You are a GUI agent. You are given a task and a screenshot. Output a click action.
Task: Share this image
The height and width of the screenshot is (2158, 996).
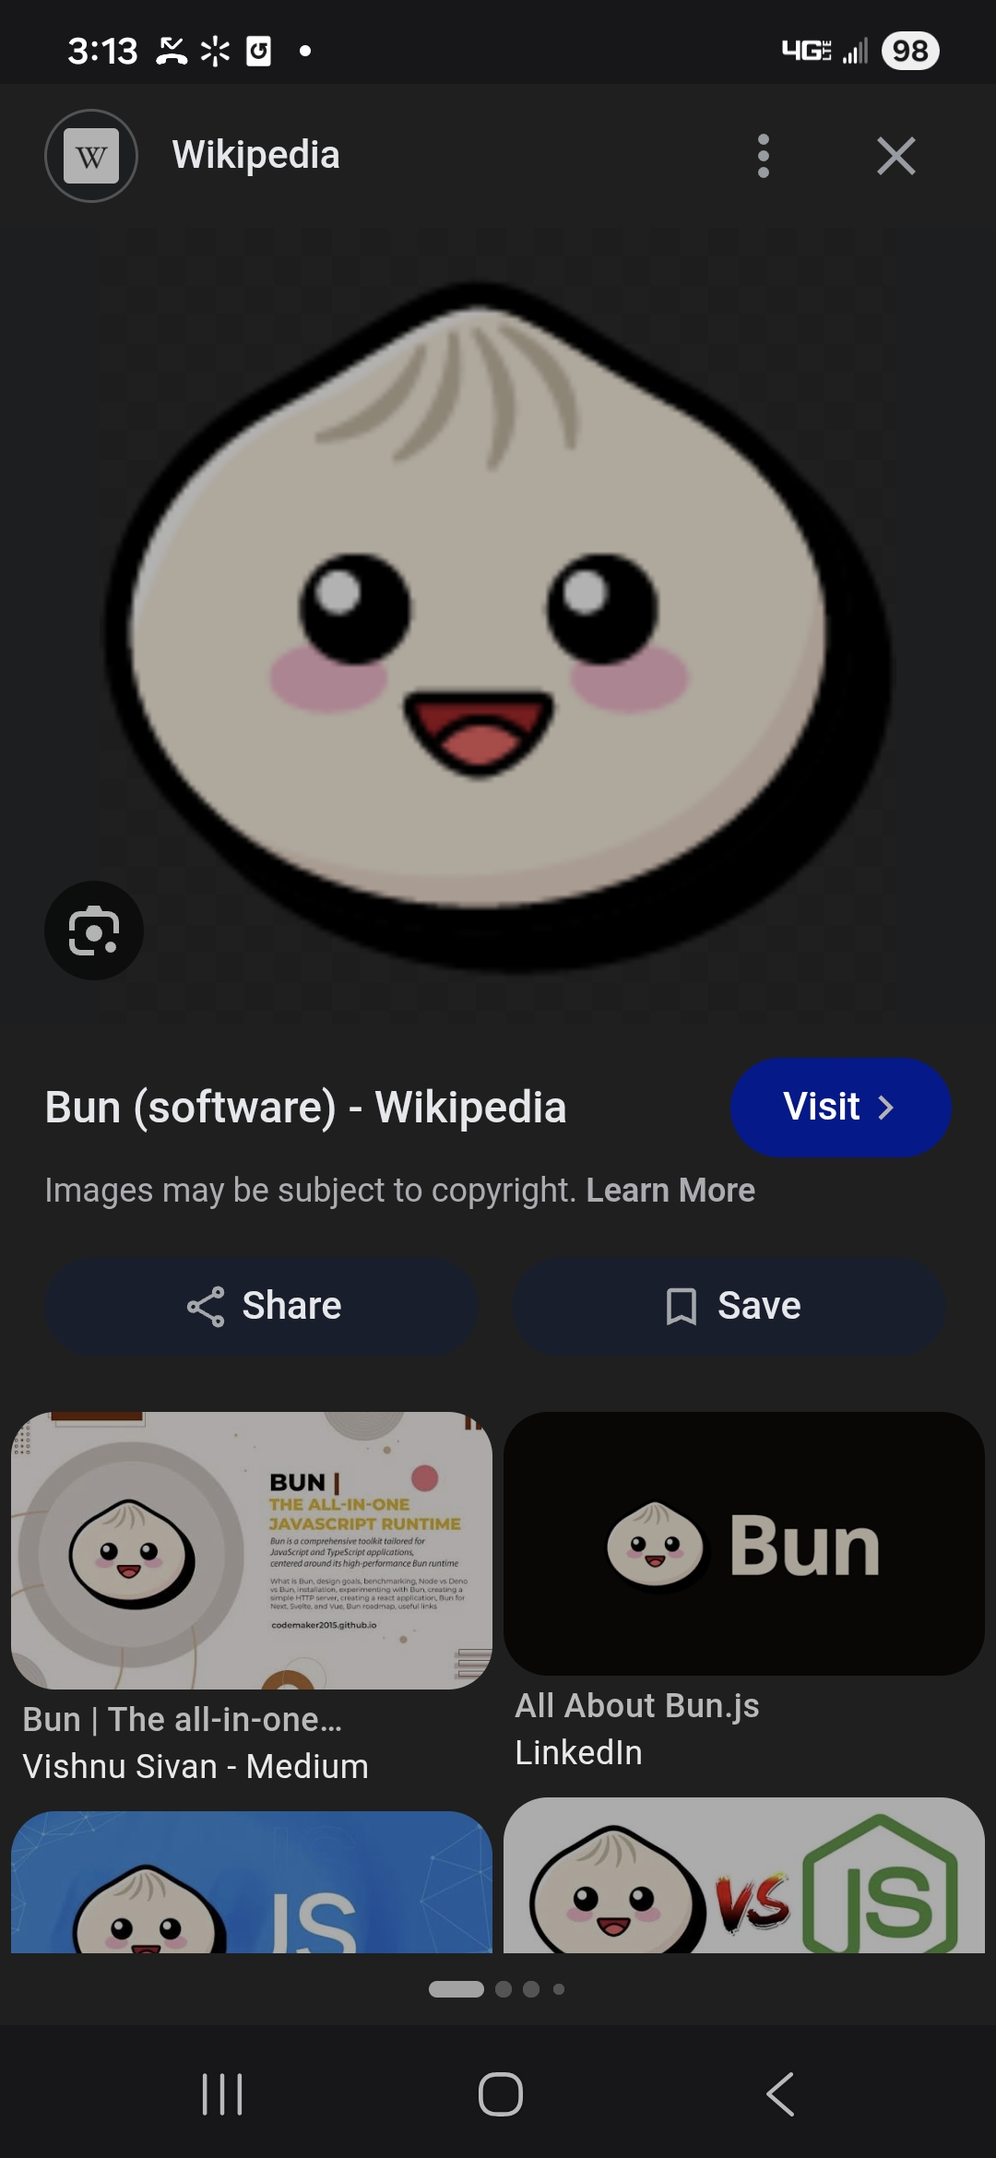click(262, 1306)
